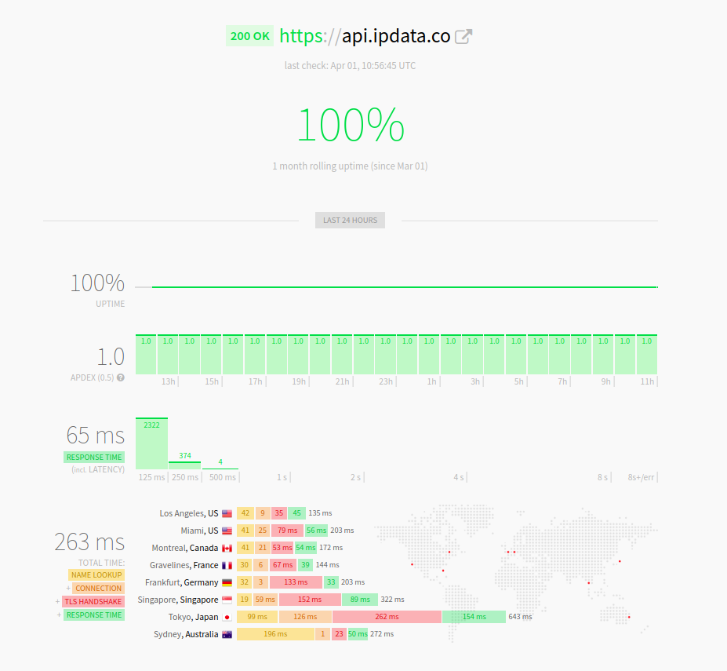Click the 65 ms response time value
The height and width of the screenshot is (671, 727).
pos(96,436)
